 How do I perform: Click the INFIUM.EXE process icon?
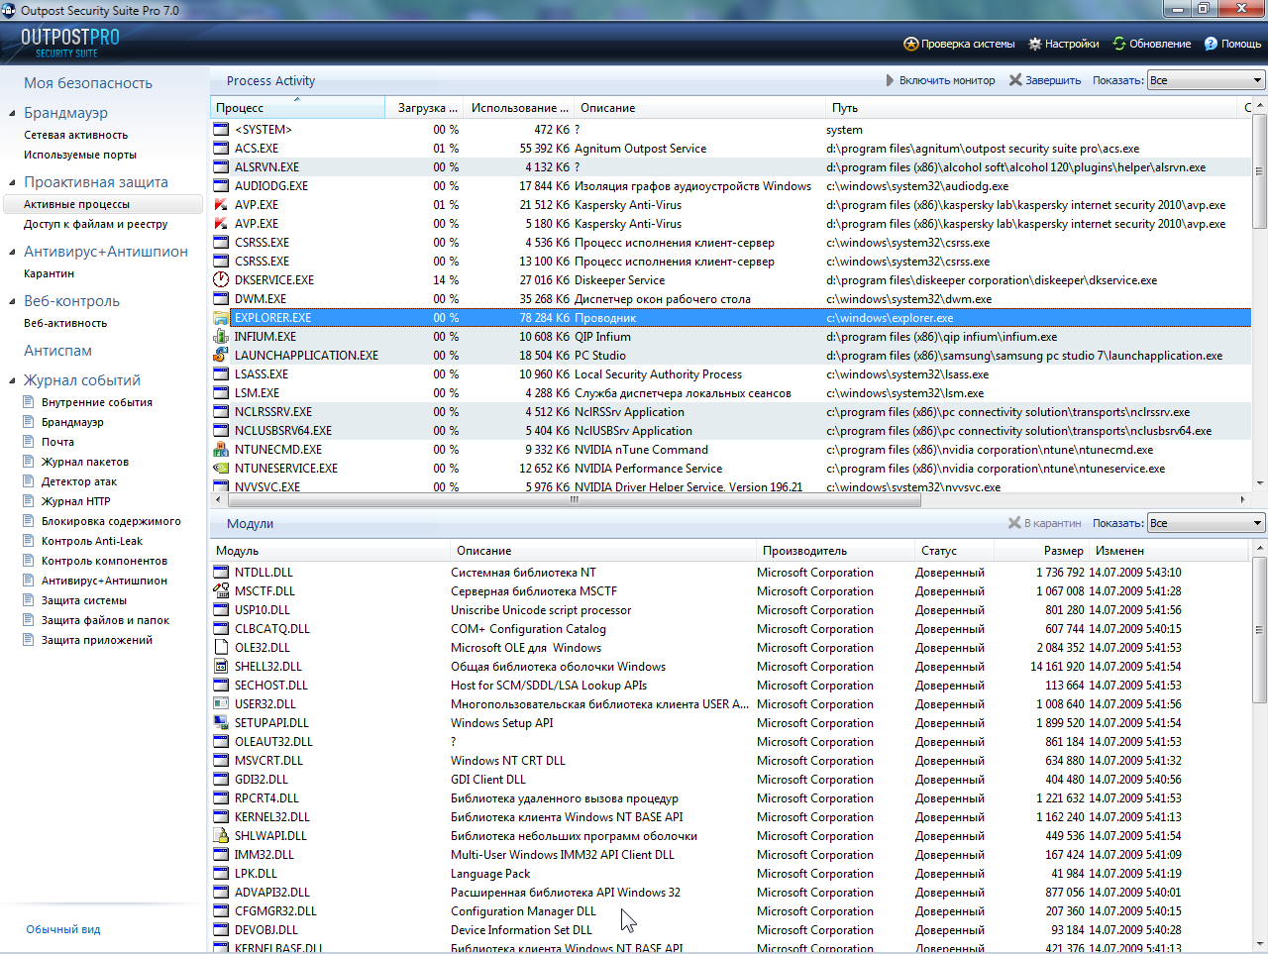[221, 337]
